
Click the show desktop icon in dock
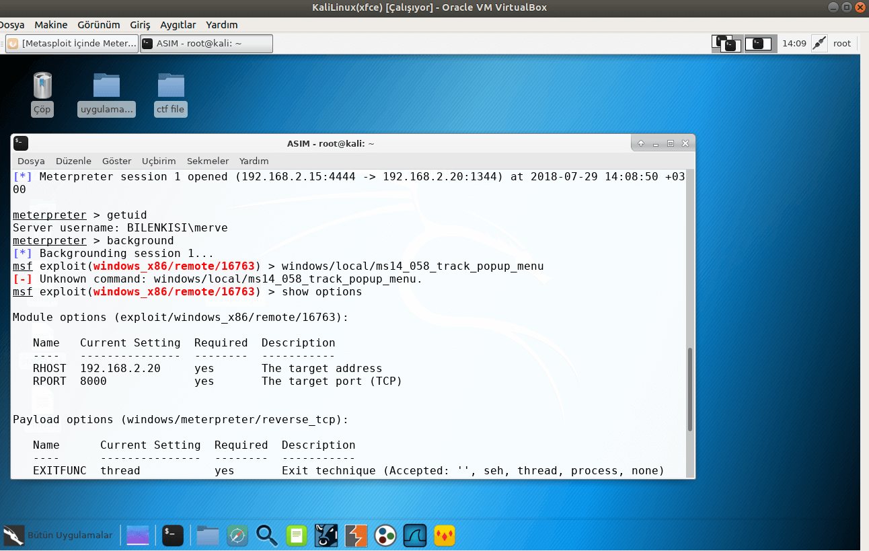coord(139,536)
